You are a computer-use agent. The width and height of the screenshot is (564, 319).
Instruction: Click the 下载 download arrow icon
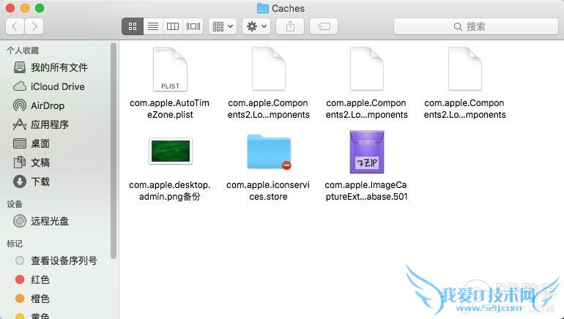(20, 181)
